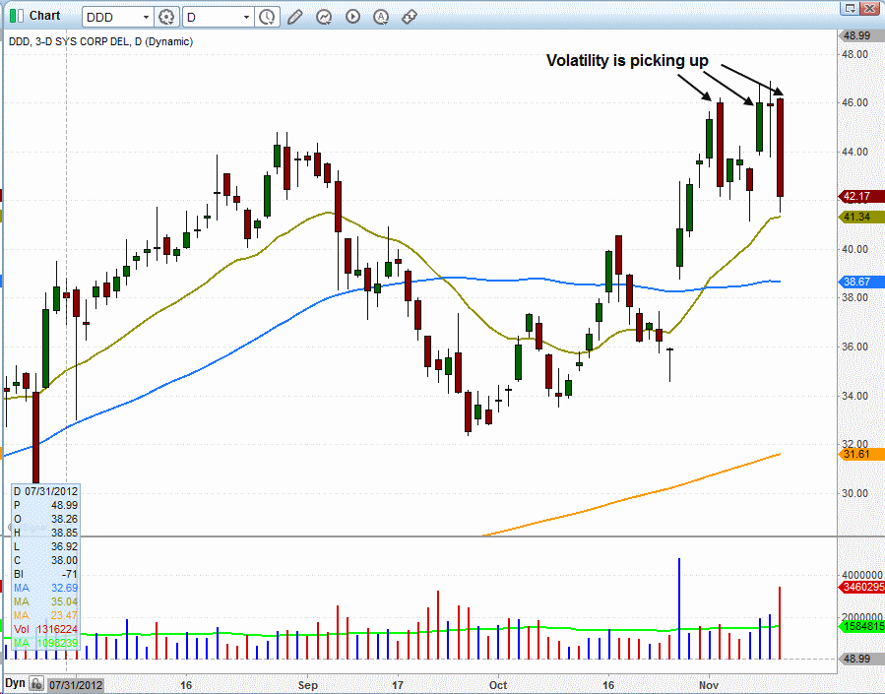Open the symbol settings gear menu

tap(166, 17)
